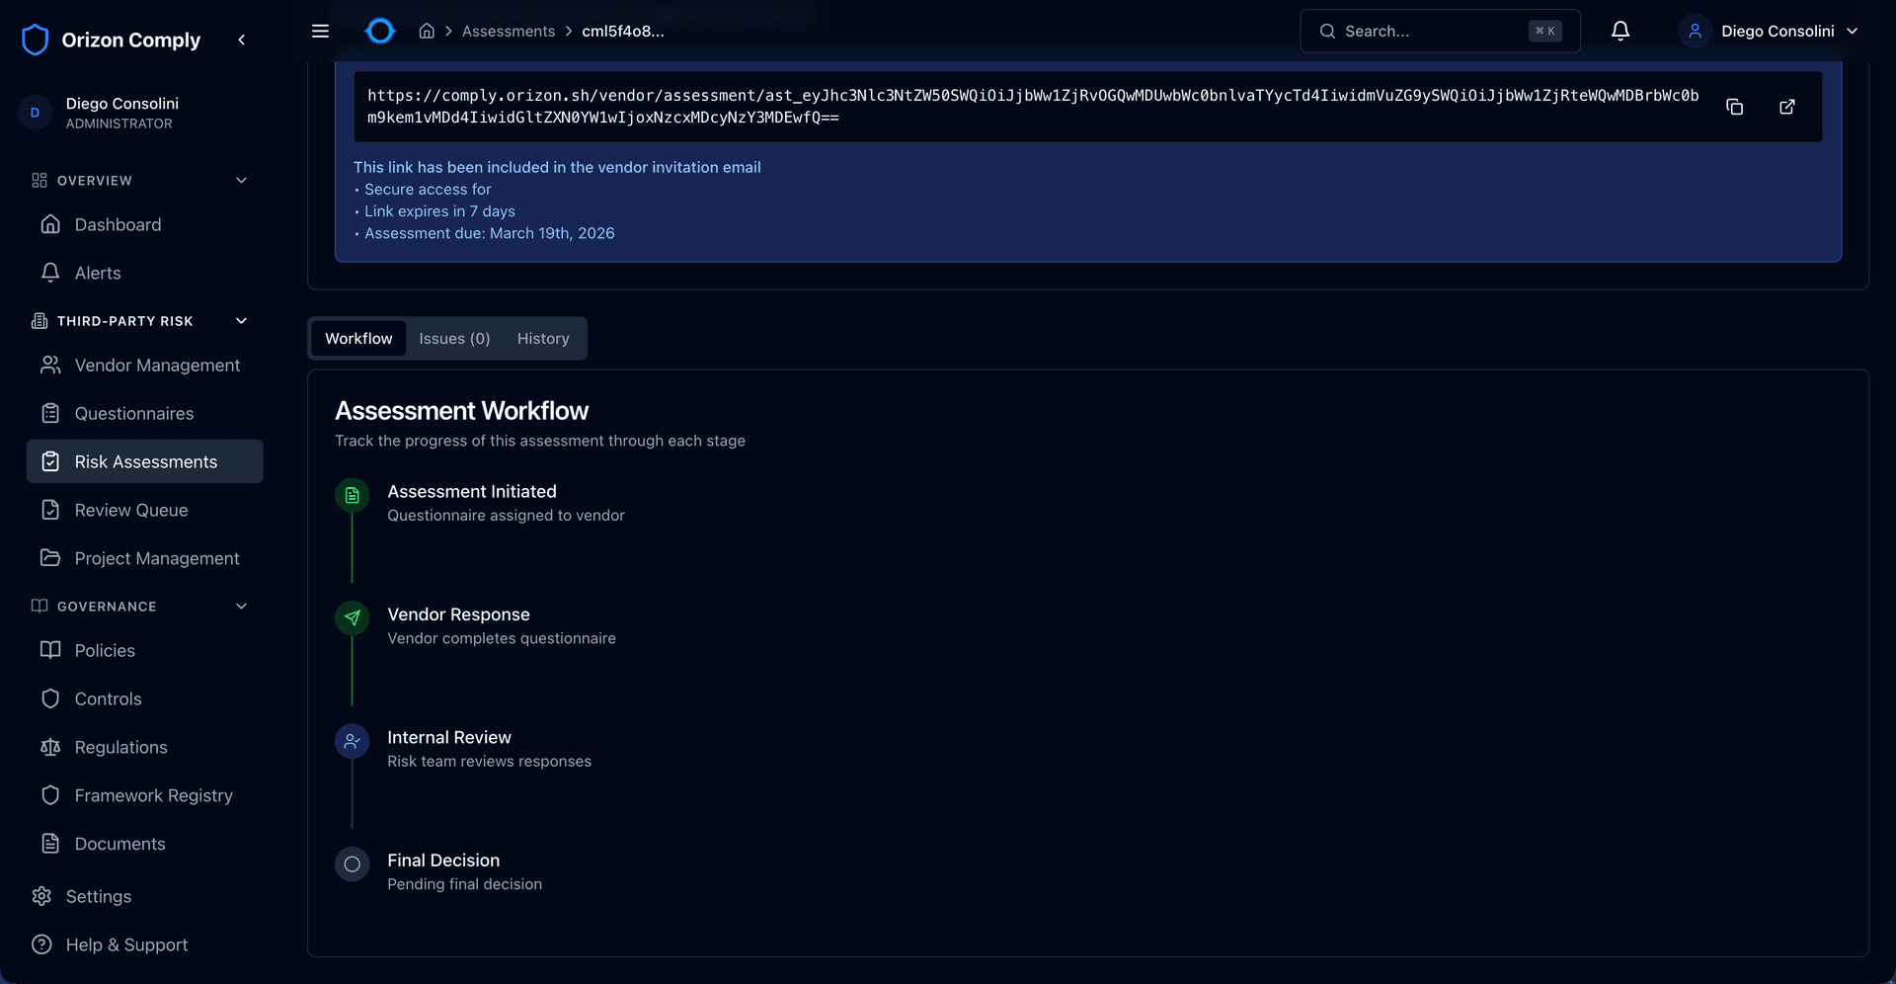
Task: Collapse the Governance section
Action: click(241, 607)
